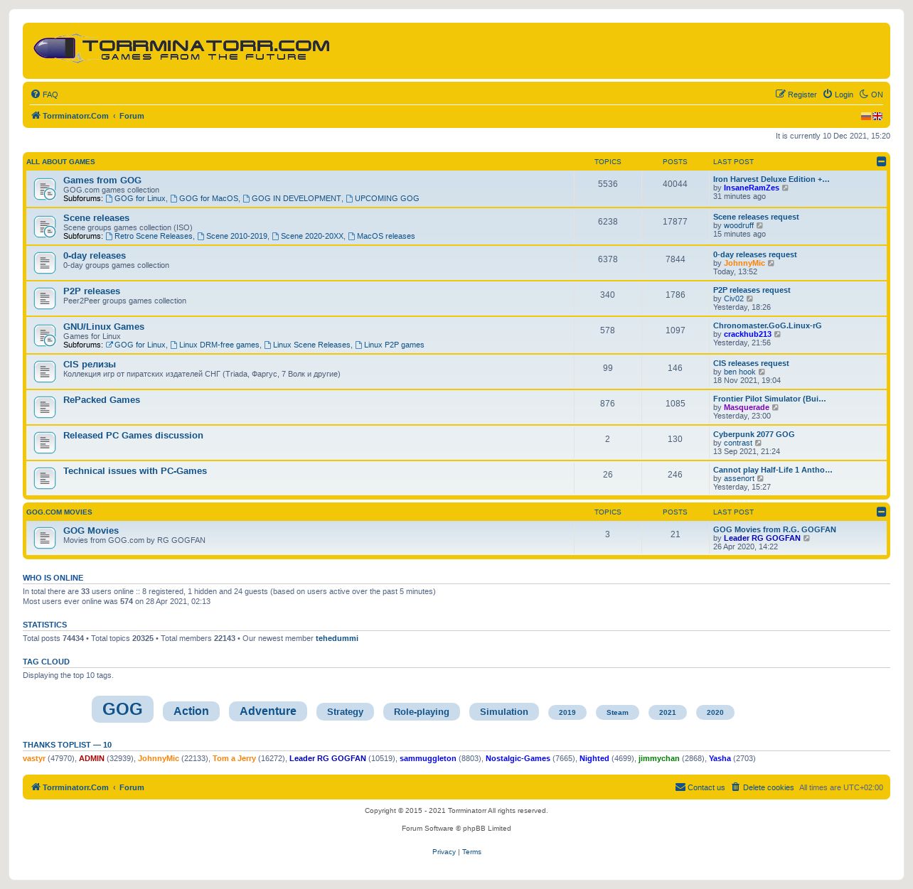
Task: Open the Login page
Action: [x=838, y=95]
